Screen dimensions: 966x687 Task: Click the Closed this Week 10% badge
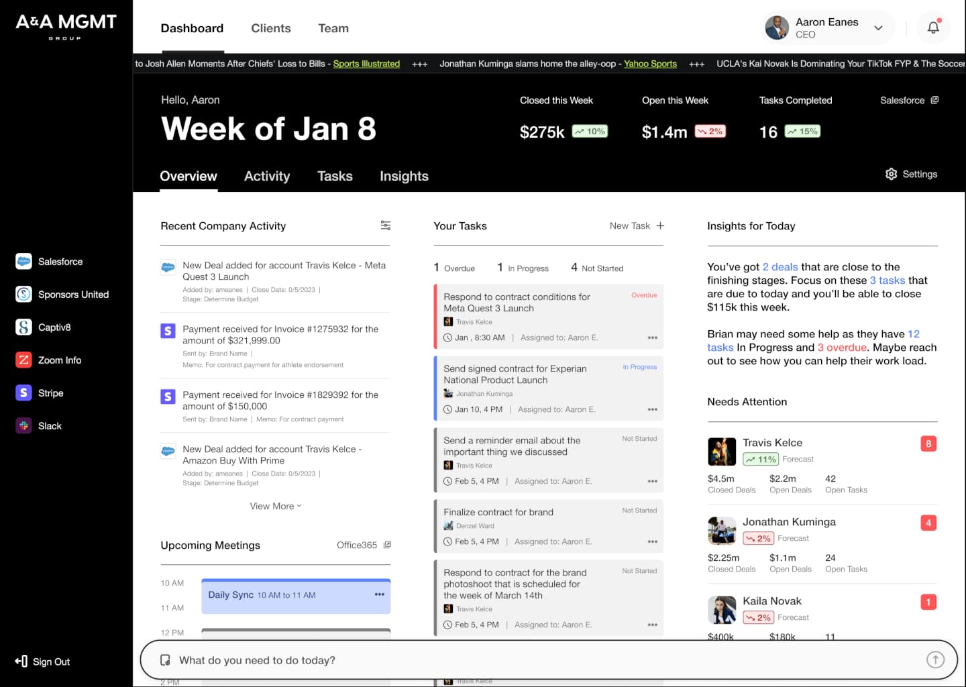click(590, 131)
